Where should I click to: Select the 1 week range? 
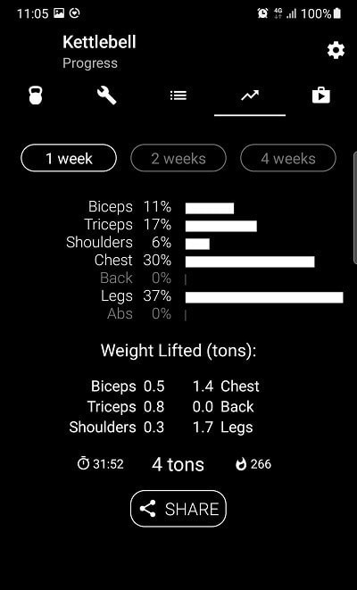tap(69, 158)
